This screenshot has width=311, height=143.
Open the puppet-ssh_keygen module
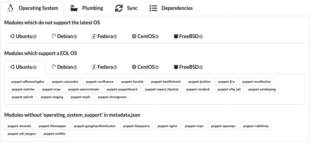coord(22,134)
